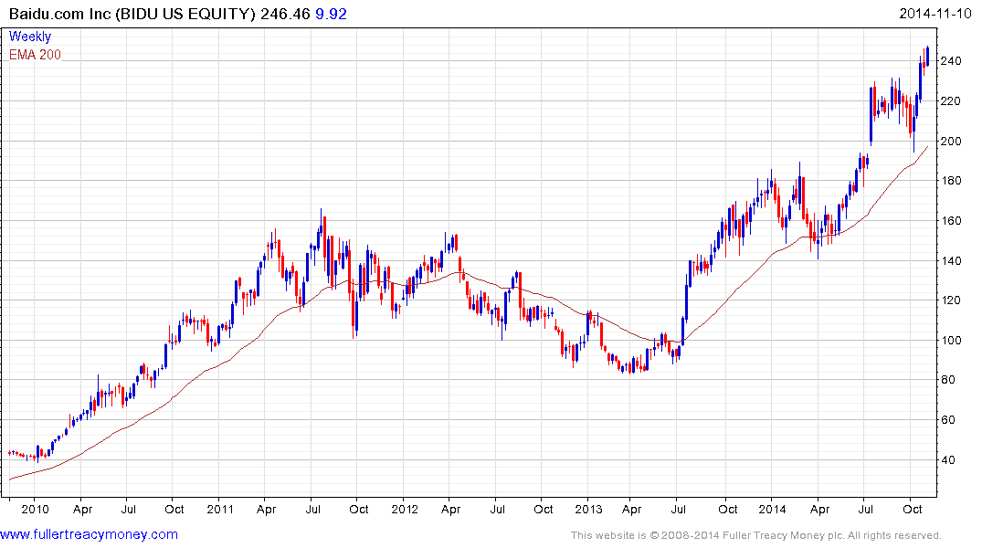Click the Jul label following 2012
Screen dimensions: 982x548
coord(497,509)
